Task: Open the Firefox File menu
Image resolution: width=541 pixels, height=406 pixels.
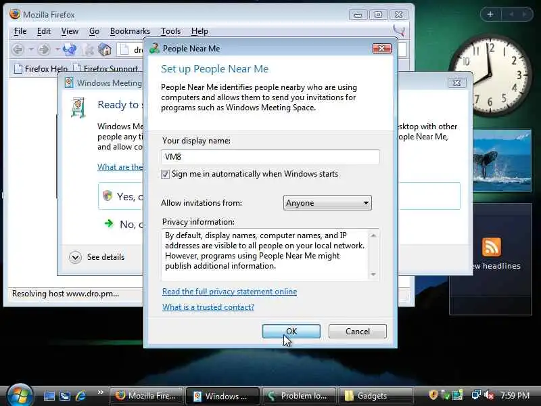Action: tap(20, 31)
